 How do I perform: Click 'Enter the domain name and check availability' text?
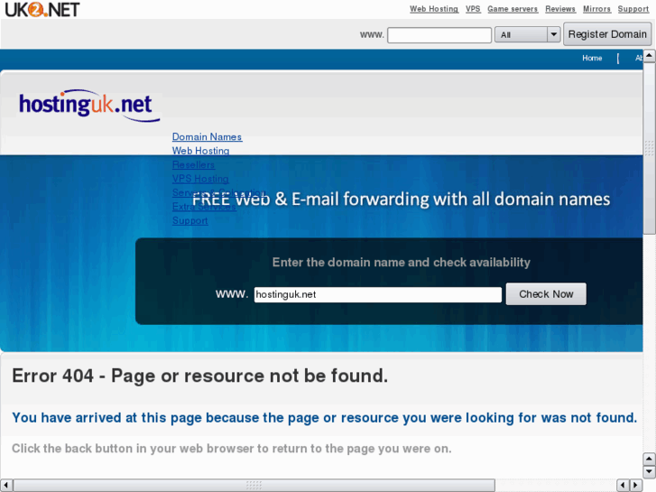402,262
